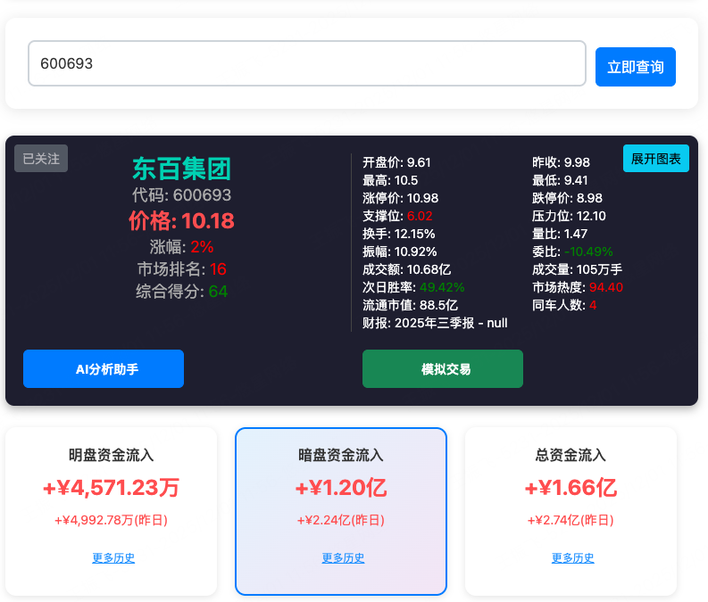Click the 成交量: 105万手 entry

click(x=577, y=269)
